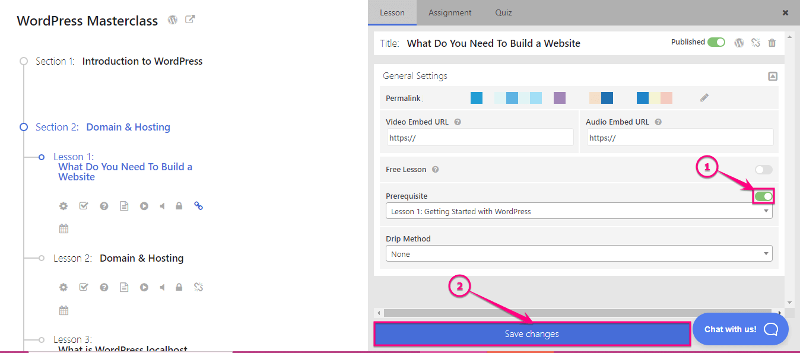Viewport: 800px width, 353px height.
Task: Open the WordPress icon in the lesson title bar
Action: tap(739, 42)
